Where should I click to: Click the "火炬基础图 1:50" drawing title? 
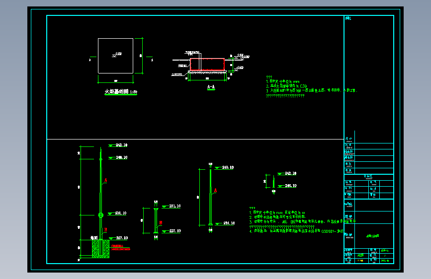click(x=121, y=91)
